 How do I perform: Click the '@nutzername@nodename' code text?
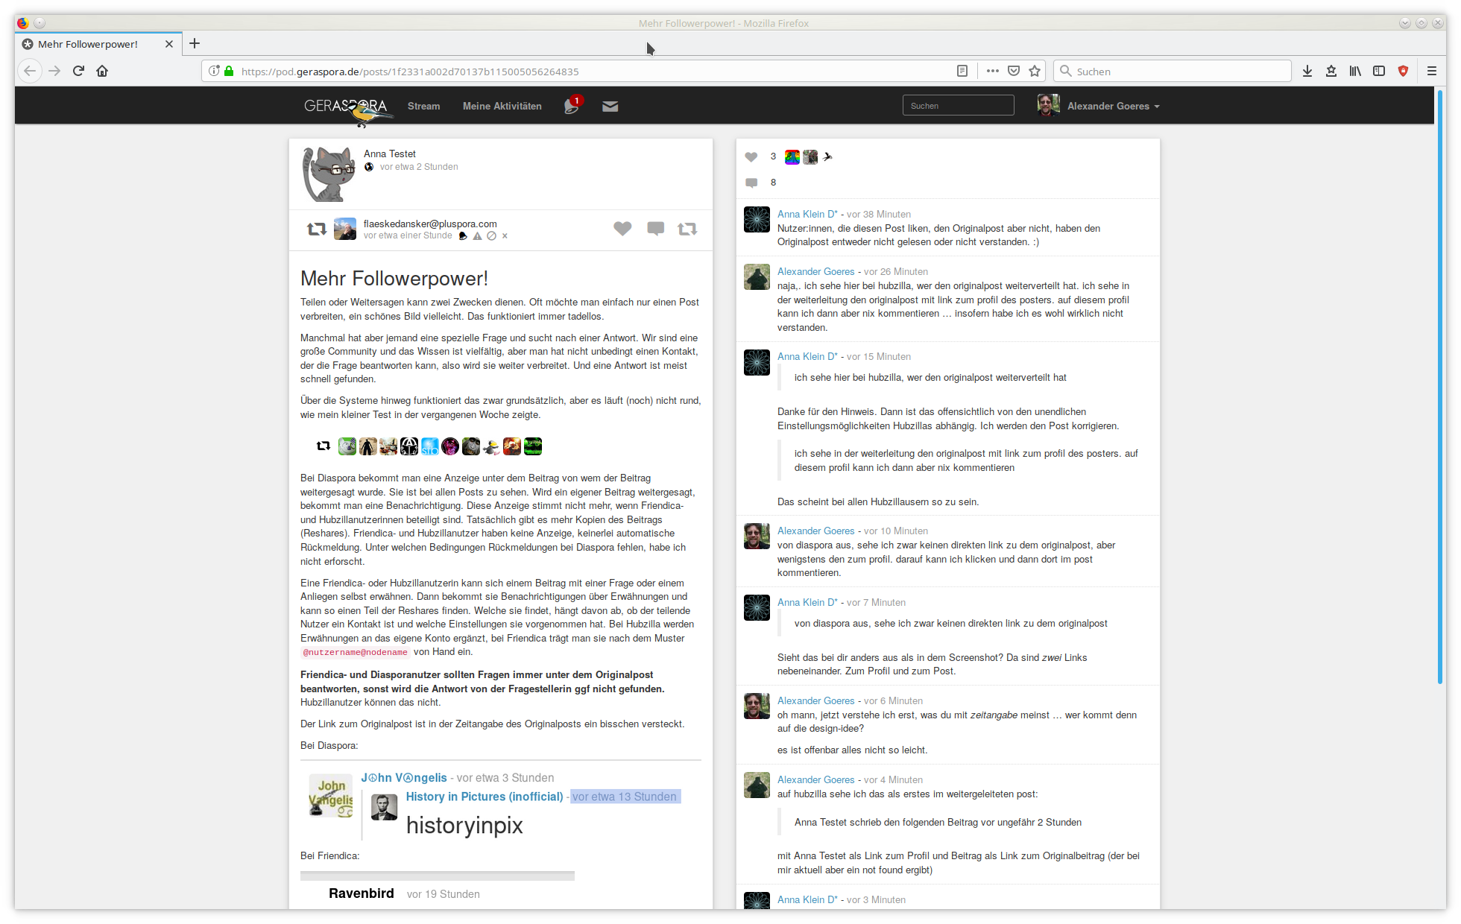click(x=356, y=652)
